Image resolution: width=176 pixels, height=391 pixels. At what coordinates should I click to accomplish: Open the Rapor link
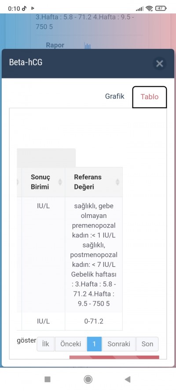(x=55, y=45)
